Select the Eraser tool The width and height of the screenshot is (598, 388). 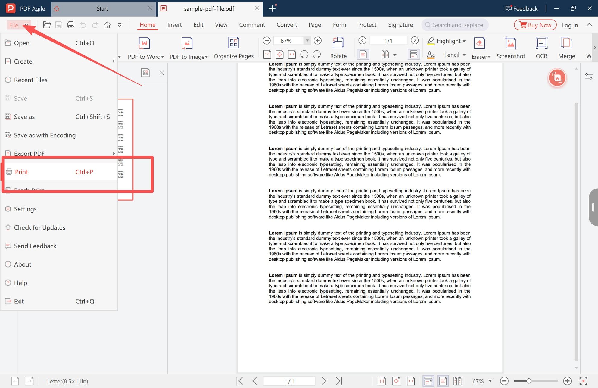point(481,48)
